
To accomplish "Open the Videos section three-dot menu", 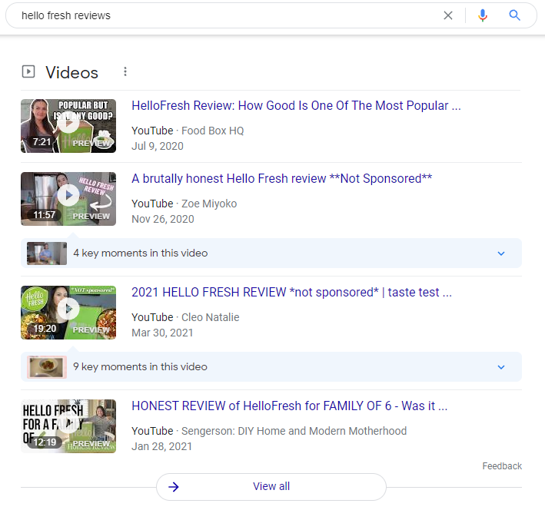I will tap(125, 72).
